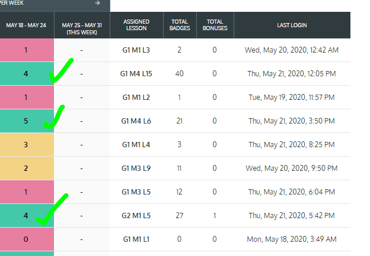Click the yellow cell with 3 lessons
370x256 pixels.
tap(27, 144)
